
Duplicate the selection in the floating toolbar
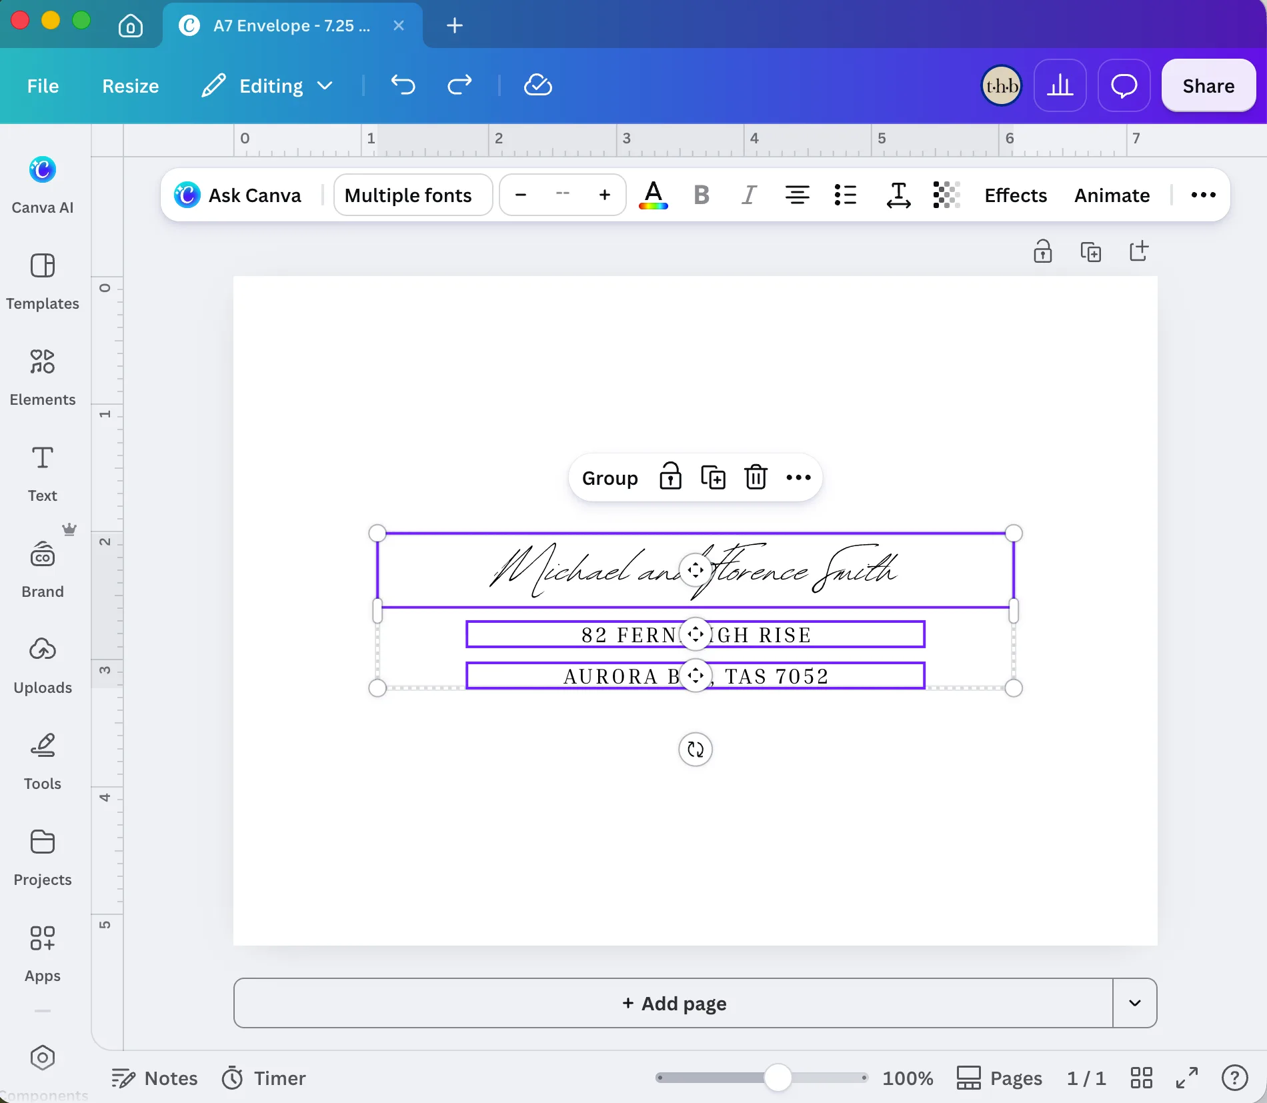point(713,477)
